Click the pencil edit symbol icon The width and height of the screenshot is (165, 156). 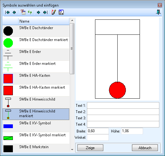point(54,12)
